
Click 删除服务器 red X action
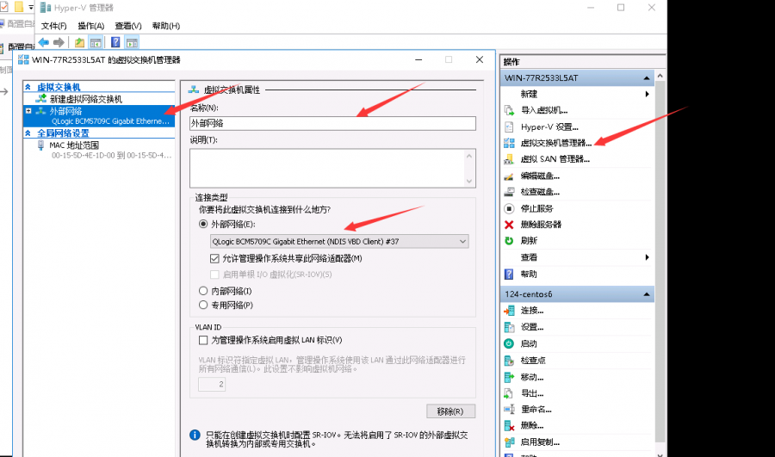tap(541, 225)
